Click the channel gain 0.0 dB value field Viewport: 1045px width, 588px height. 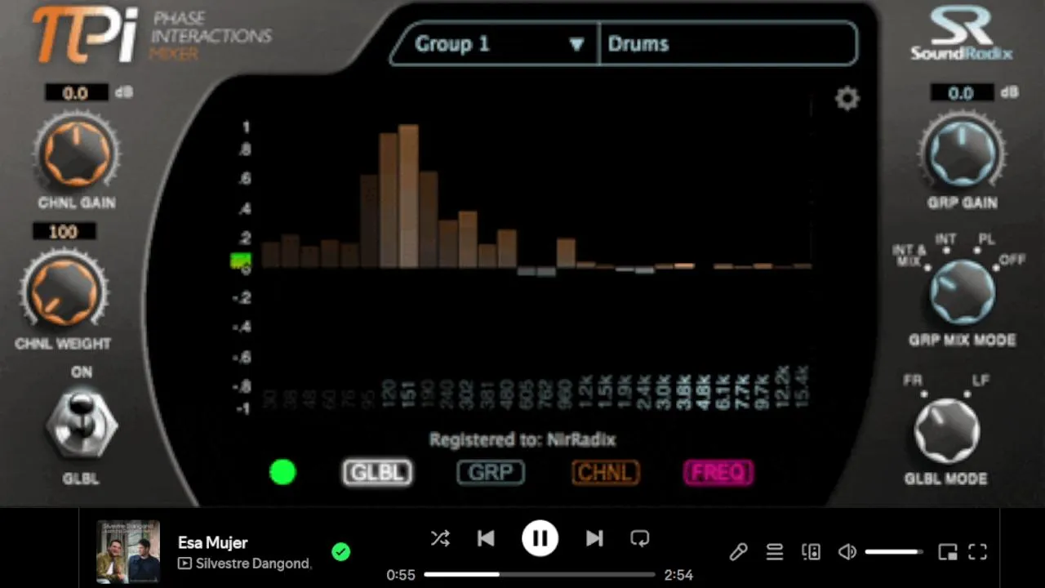[75, 93]
